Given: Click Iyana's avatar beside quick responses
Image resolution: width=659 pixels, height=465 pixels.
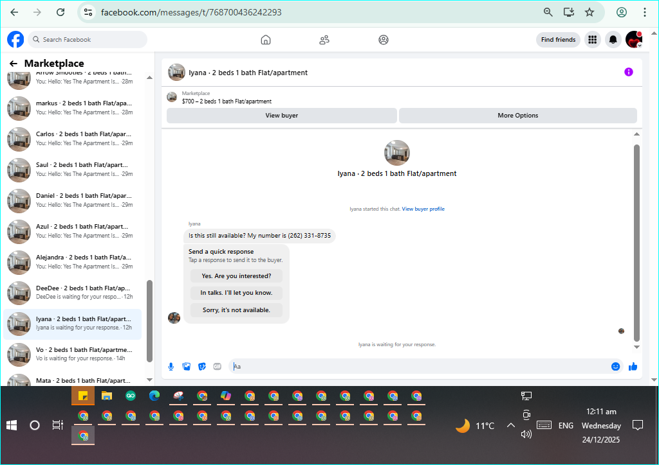Looking at the screenshot, I should coord(174,318).
